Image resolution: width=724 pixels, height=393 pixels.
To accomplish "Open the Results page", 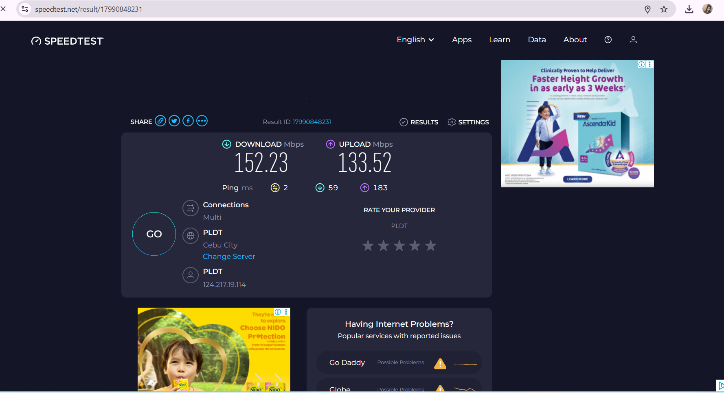I will point(419,122).
